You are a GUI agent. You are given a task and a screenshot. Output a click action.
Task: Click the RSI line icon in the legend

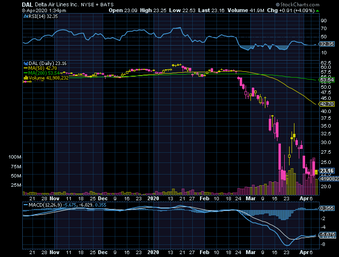point(26,16)
